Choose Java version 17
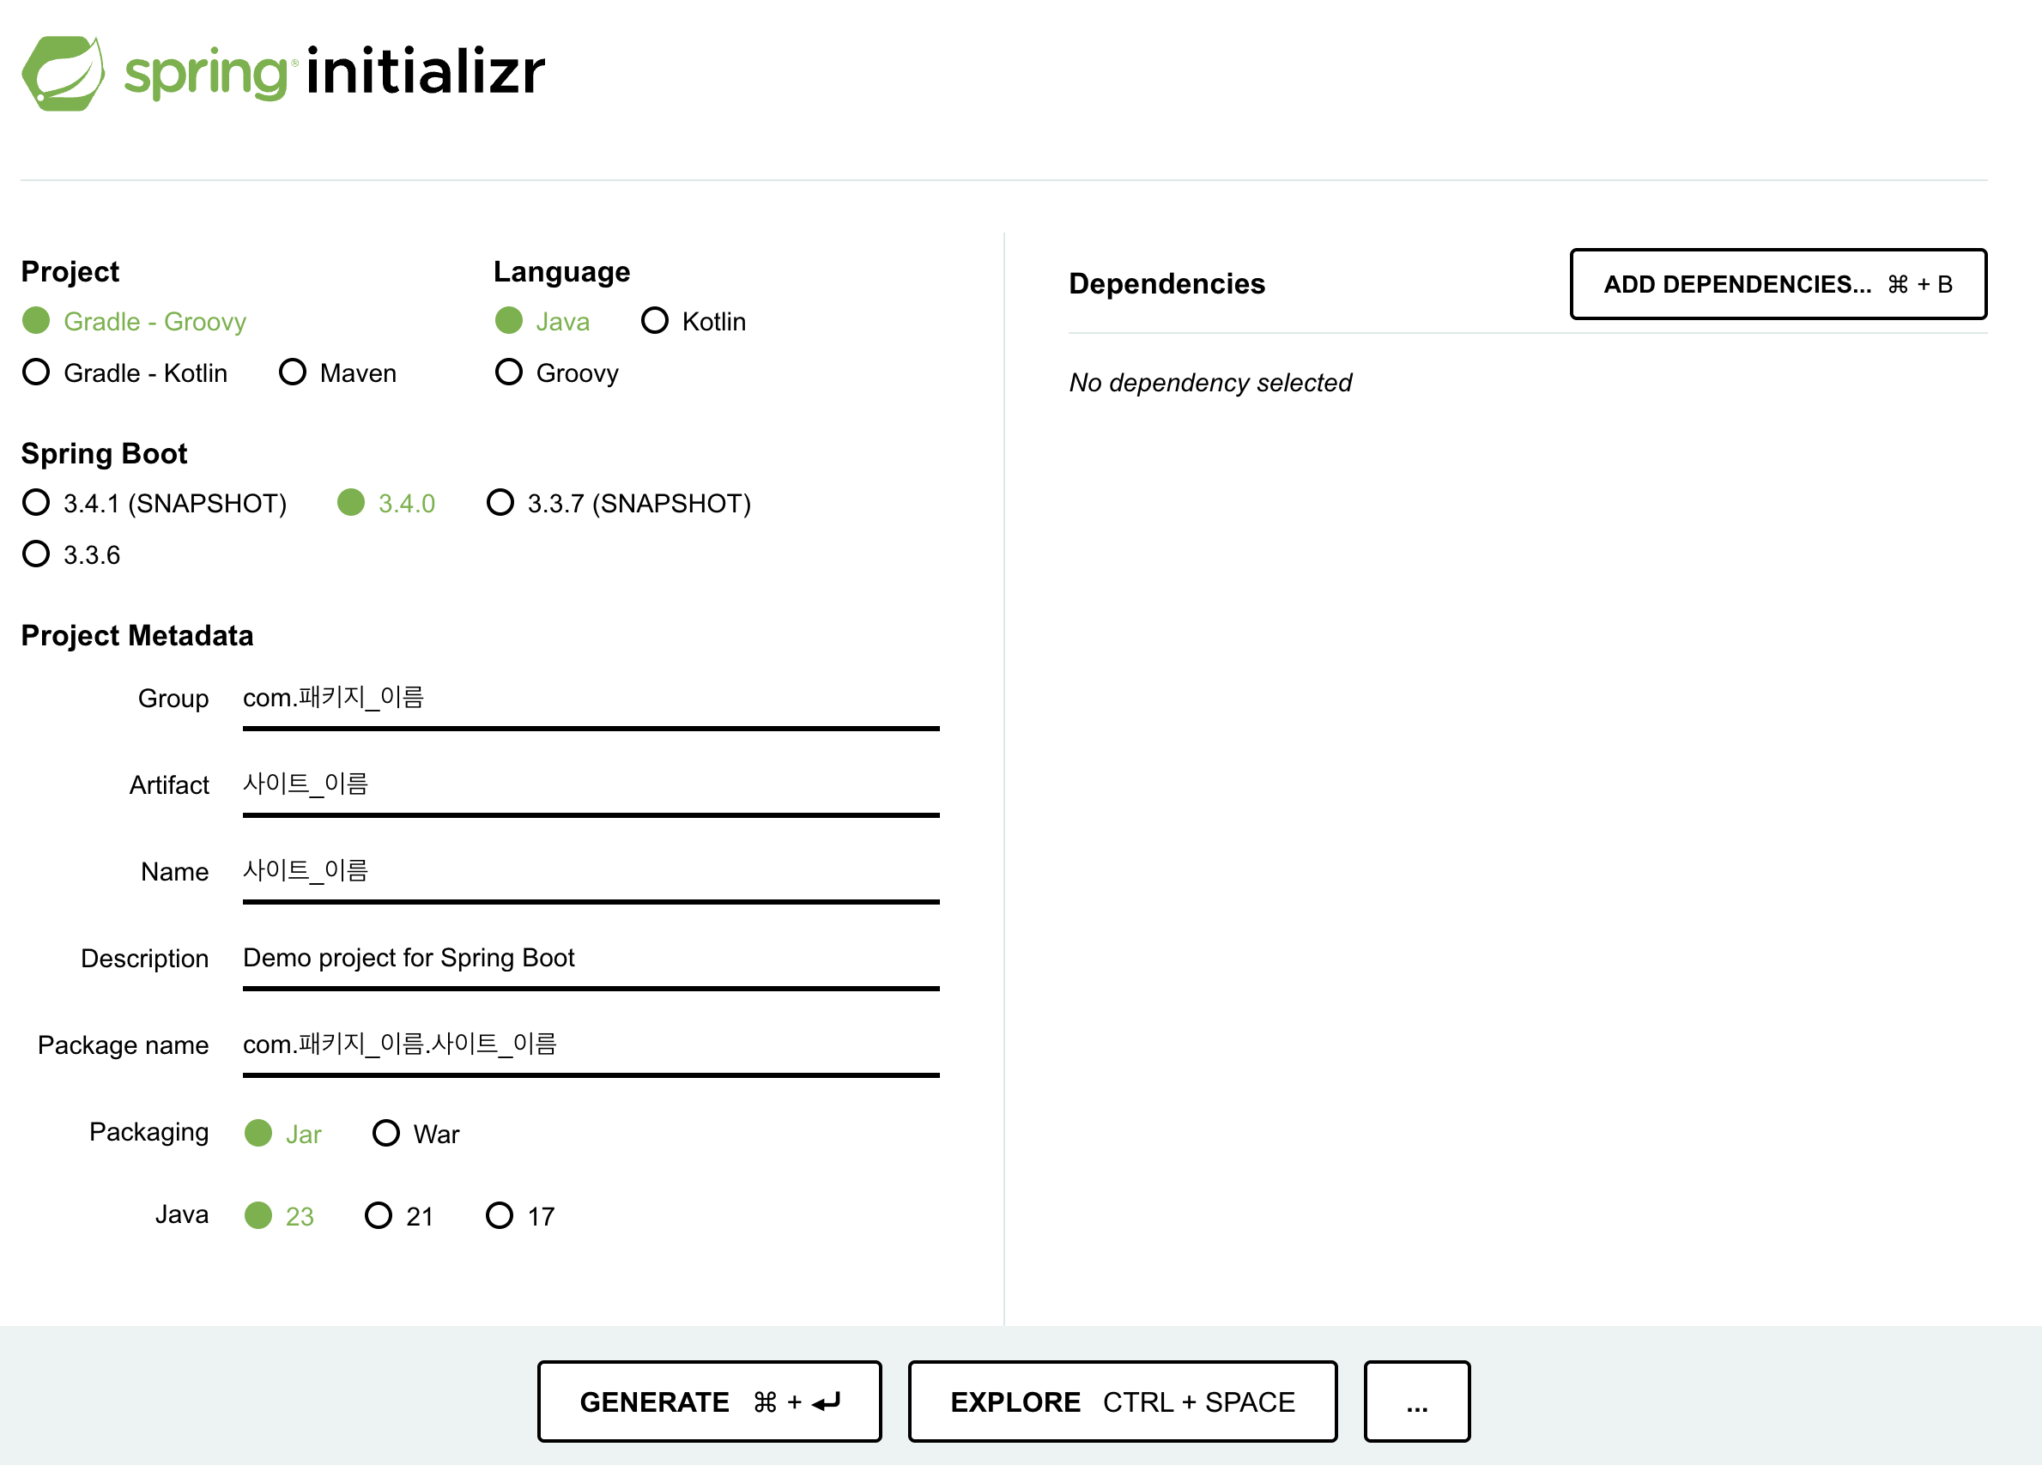Viewport: 2042px width, 1465px height. 500,1216
